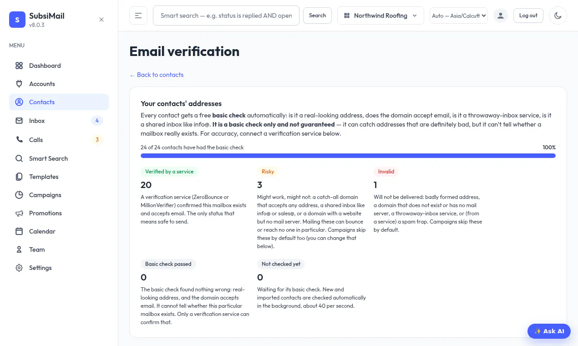Screen dimensions: 578x346
Task: Go to Accounts in the menu
Action: click(x=59, y=84)
